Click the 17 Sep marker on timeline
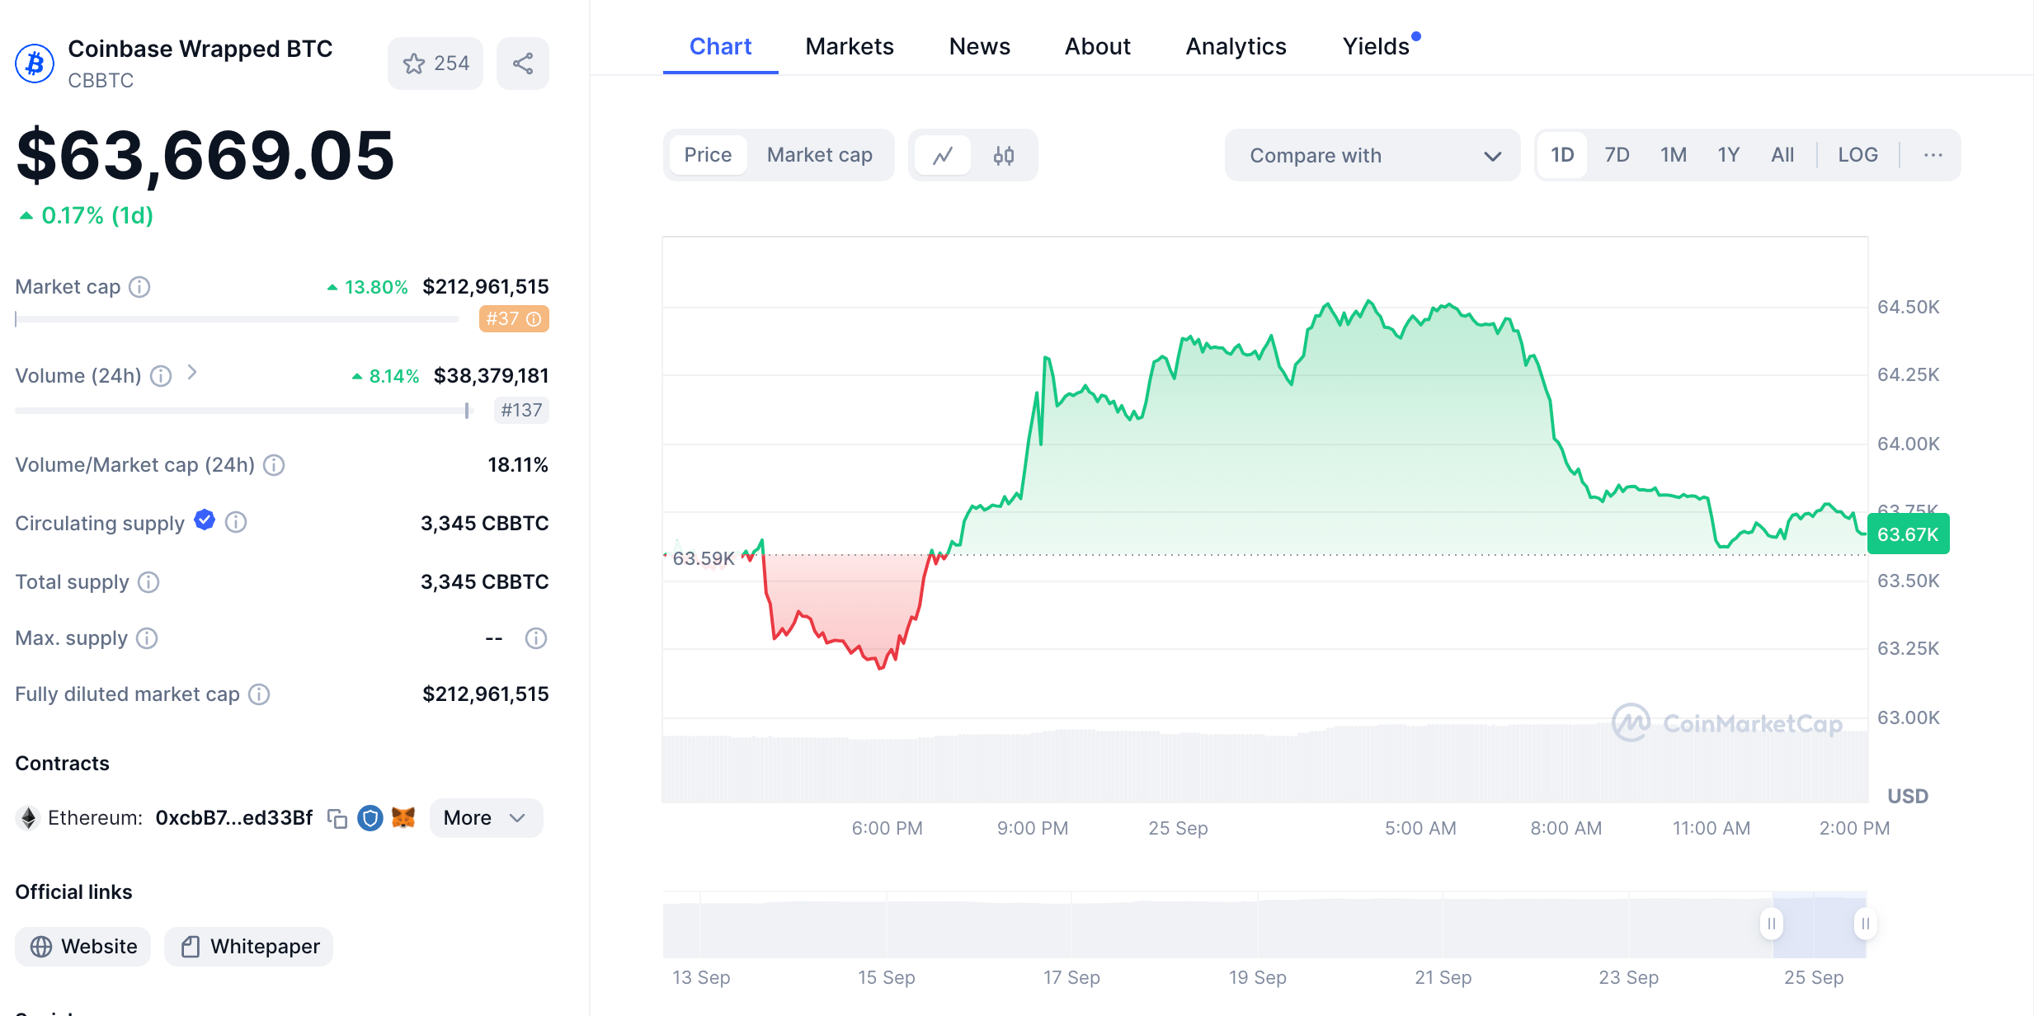The width and height of the screenshot is (2034, 1016). pos(1071,978)
